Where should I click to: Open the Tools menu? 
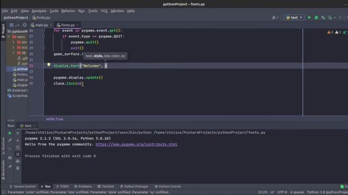[x=92, y=11]
